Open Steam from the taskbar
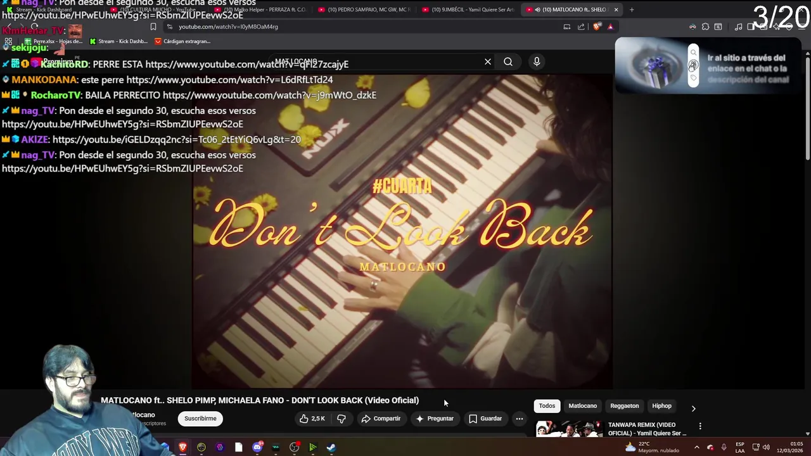Screen dimensions: 811x456 [331, 447]
